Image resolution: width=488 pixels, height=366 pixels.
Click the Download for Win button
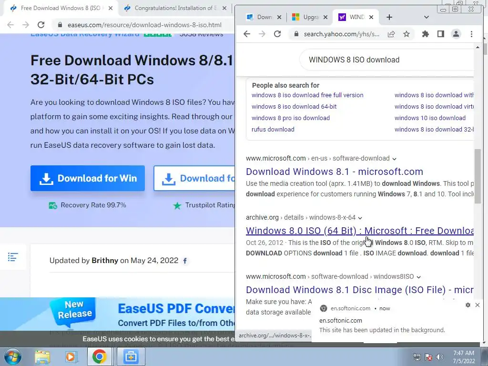(88, 178)
